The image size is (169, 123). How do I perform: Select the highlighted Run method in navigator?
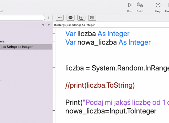tap(26, 47)
